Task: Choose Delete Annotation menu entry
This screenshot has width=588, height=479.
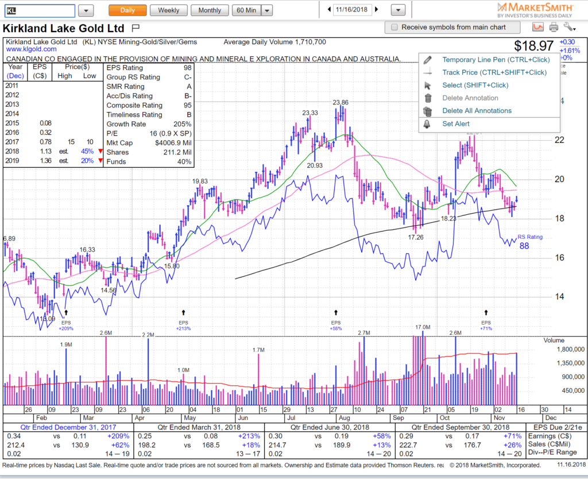Action: click(489, 98)
